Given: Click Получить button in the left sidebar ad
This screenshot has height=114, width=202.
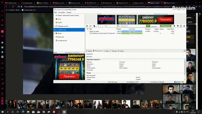Looking at the screenshot, I should click(69, 77).
